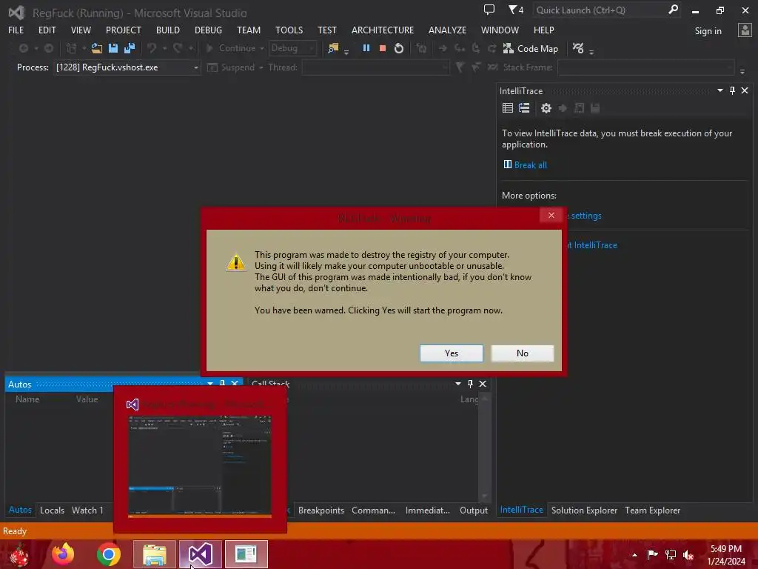Switch to the Solution Explorer tab
The width and height of the screenshot is (758, 569).
pyautogui.click(x=584, y=510)
